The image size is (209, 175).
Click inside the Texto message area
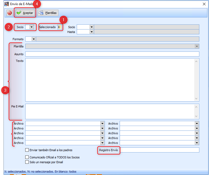point(110,80)
